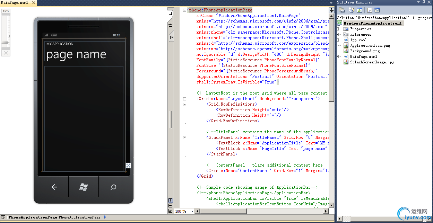
Task: Click the resize adorner at design surface corner
Action: (128, 166)
